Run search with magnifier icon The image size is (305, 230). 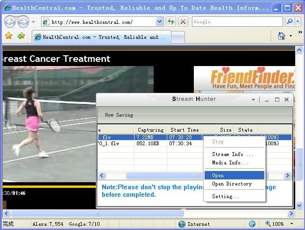290,22
